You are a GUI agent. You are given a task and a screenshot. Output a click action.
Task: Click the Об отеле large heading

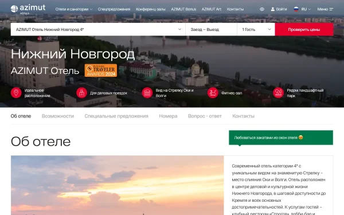click(x=41, y=142)
